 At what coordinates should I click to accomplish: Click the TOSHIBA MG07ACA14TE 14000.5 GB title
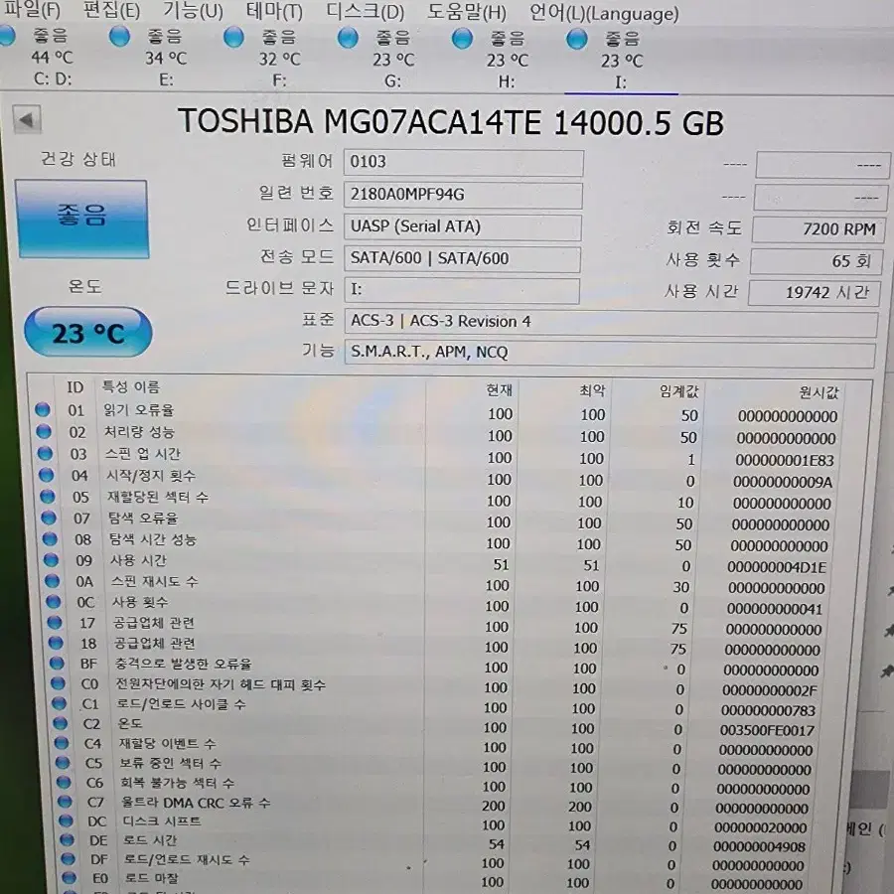[451, 121]
